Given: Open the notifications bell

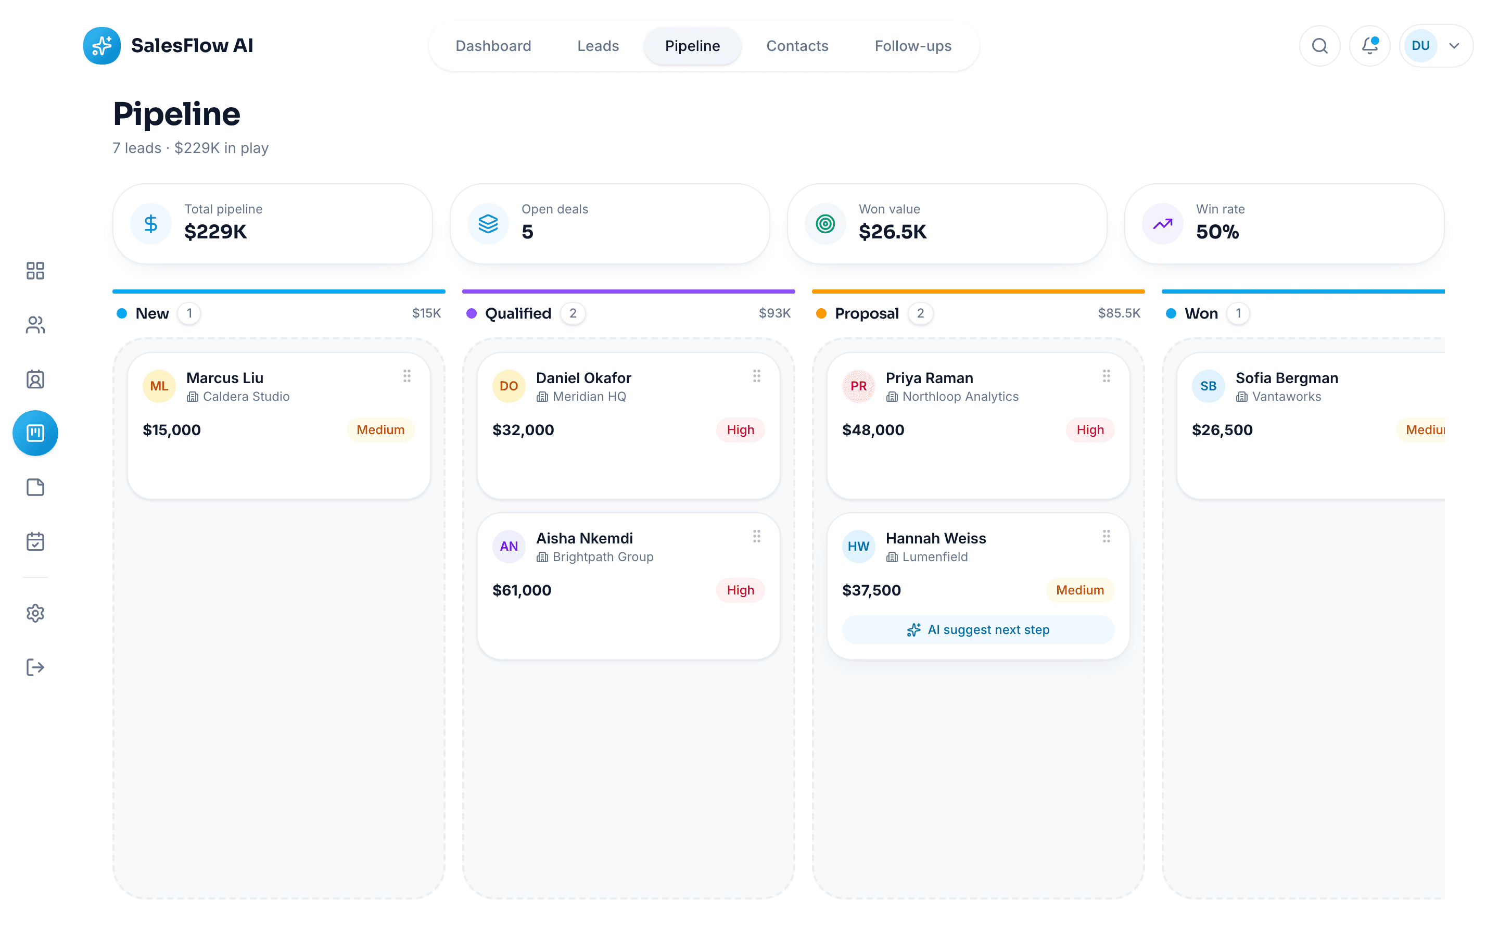Looking at the screenshot, I should (1369, 46).
